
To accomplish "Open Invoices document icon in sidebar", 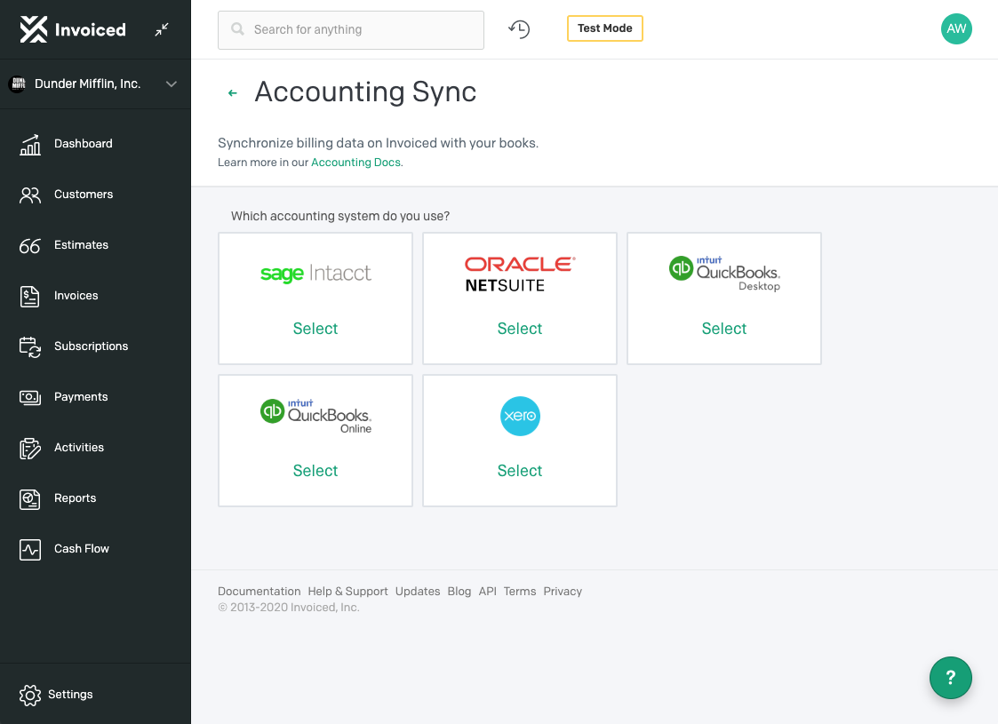I will [x=30, y=296].
